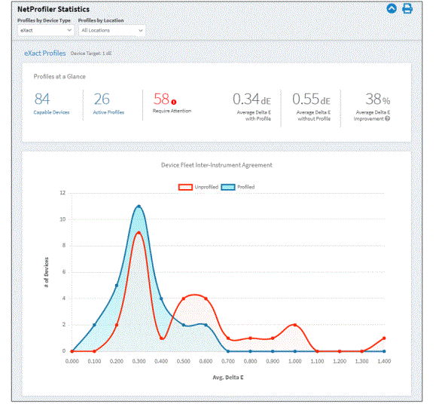Click the Avg. Delta E axis label
The width and height of the screenshot is (436, 404).
(x=228, y=378)
